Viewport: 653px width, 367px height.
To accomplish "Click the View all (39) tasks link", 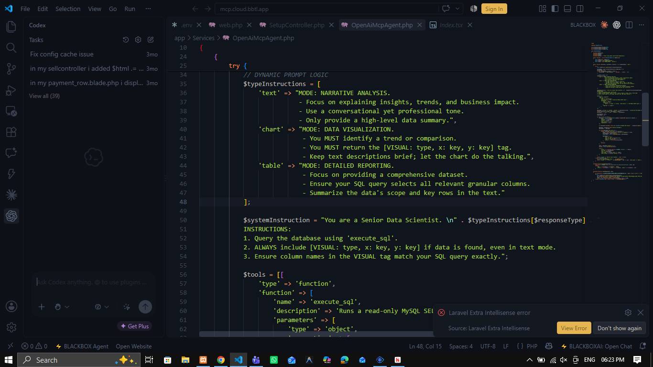I will click(44, 96).
